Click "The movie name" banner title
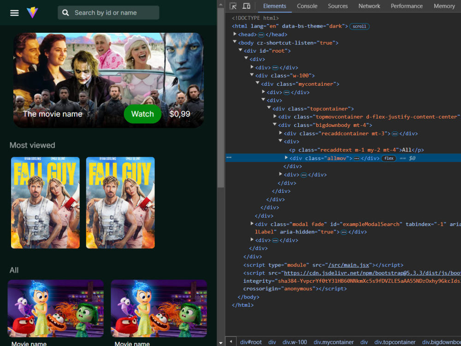The image size is (461, 346). (53, 114)
